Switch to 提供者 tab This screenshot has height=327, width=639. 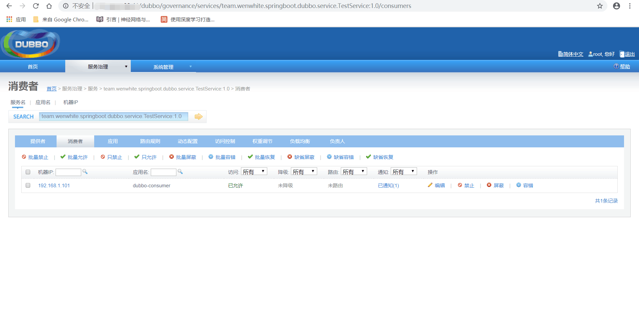coord(38,141)
